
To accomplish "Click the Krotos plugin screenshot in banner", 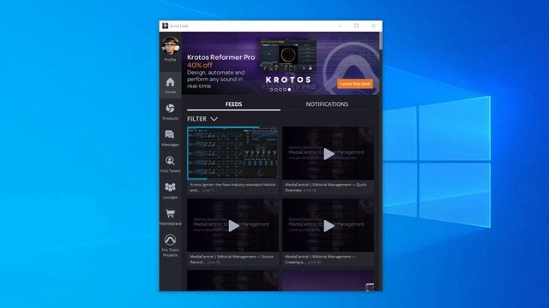I will tap(288, 55).
